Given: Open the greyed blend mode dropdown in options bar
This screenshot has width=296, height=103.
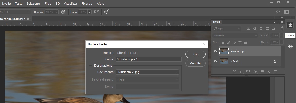Looking at the screenshot, I should coord(15,12).
